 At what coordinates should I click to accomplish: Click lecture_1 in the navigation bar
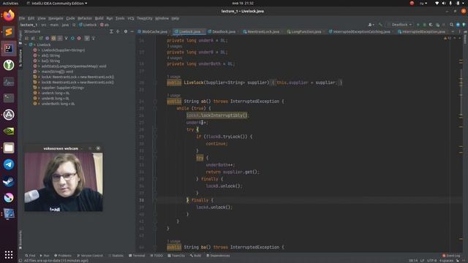(29, 25)
